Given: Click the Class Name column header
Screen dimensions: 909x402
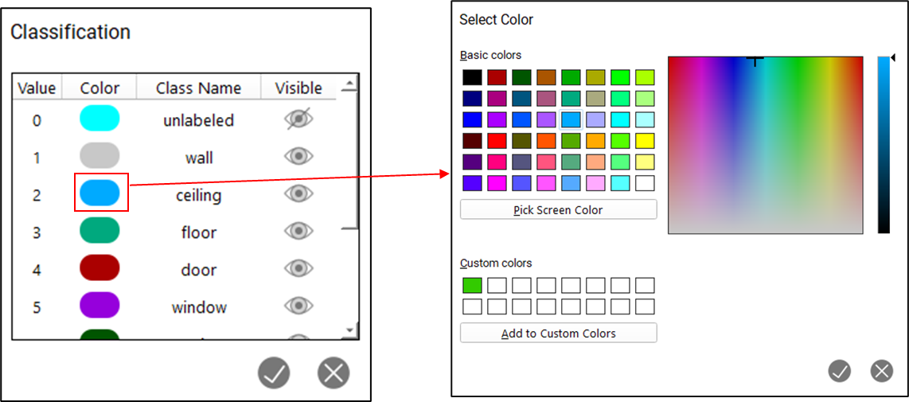Looking at the screenshot, I should pos(198,88).
